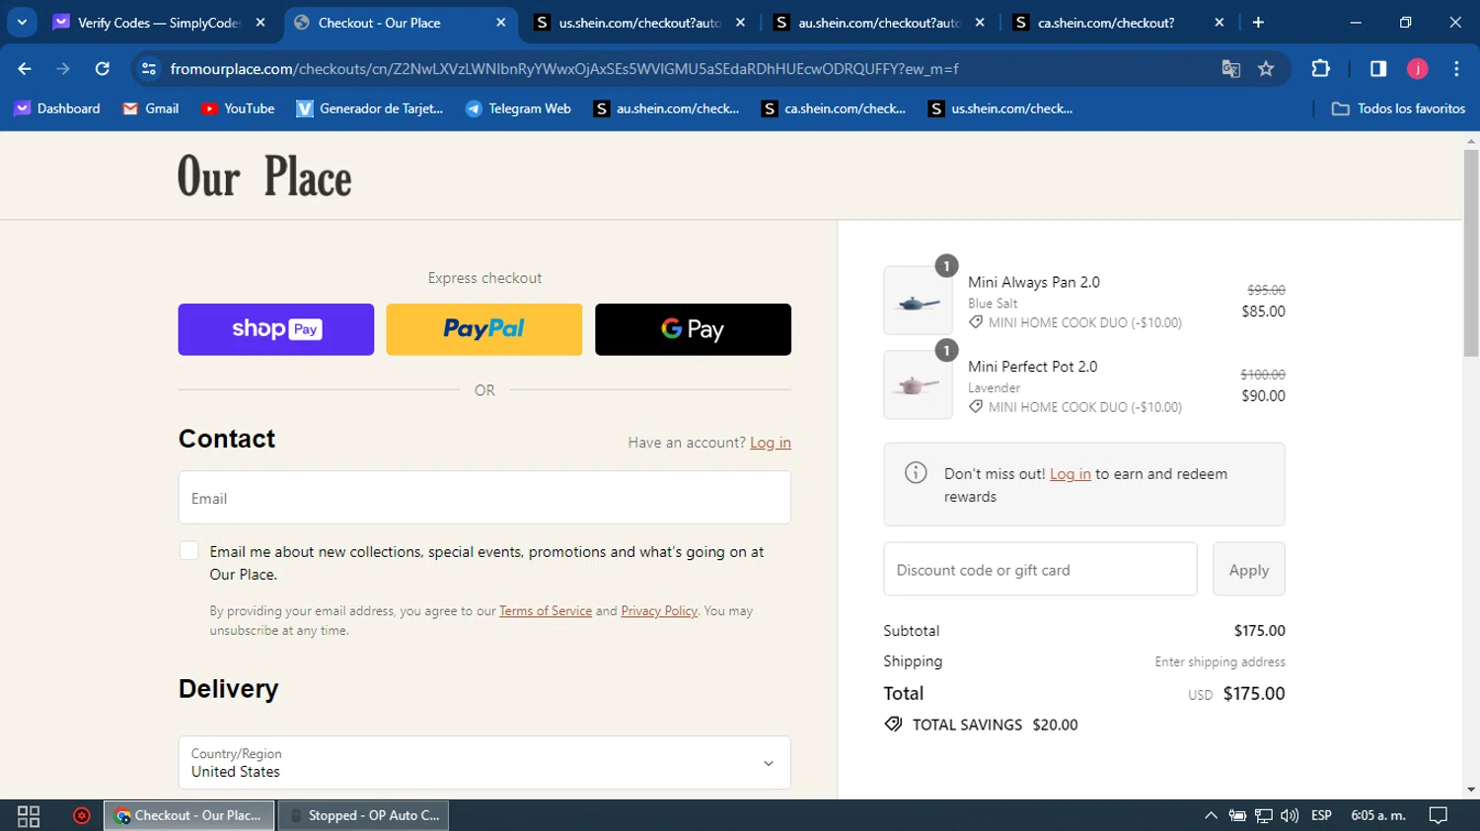Toggle the browser side panel
Viewport: 1480px width, 831px height.
[x=1378, y=68]
